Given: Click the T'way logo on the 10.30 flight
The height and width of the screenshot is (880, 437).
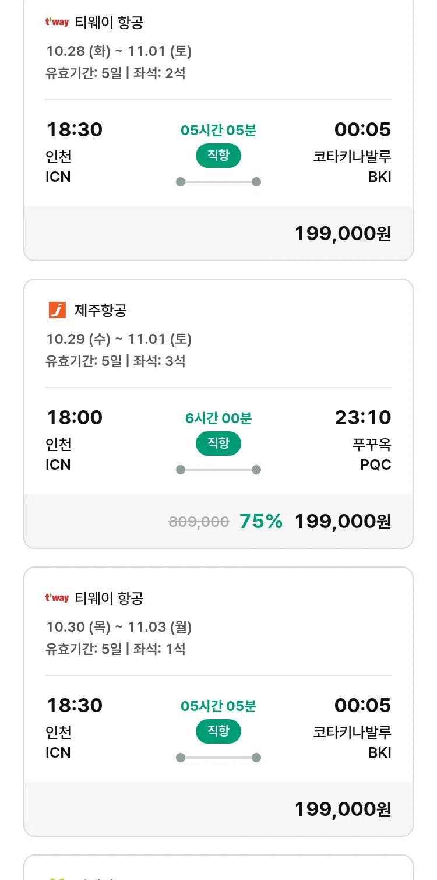Looking at the screenshot, I should (57, 598).
